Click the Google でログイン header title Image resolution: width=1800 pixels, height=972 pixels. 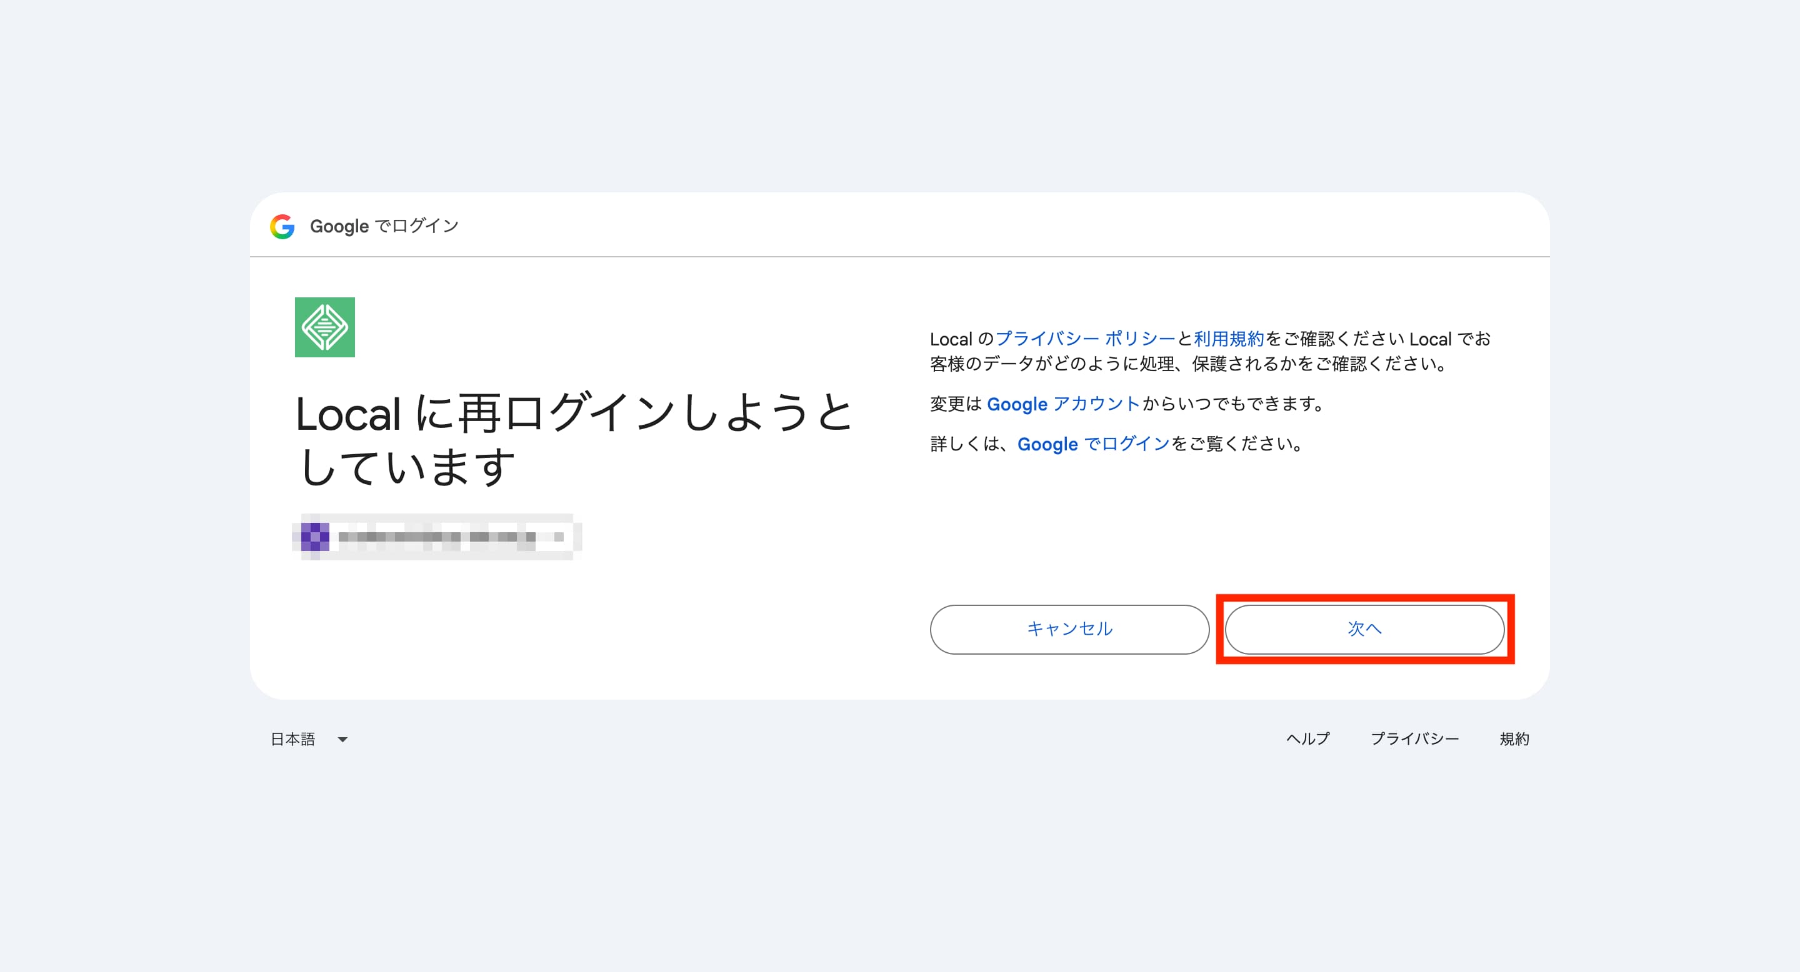click(x=384, y=226)
